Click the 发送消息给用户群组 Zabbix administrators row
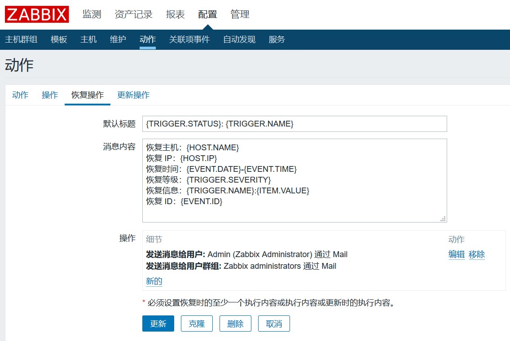 (241, 266)
